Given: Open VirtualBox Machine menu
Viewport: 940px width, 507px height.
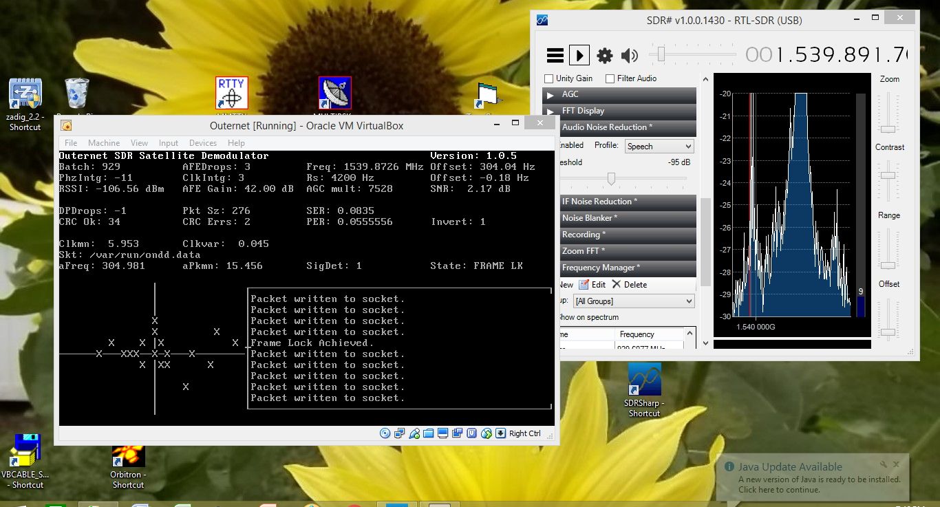Looking at the screenshot, I should [104, 143].
